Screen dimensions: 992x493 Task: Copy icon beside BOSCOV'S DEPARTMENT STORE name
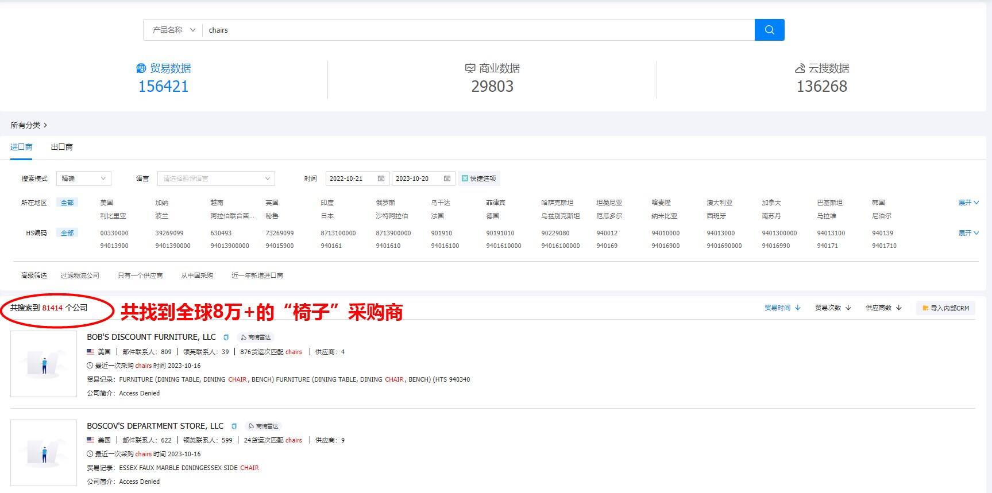coord(234,426)
